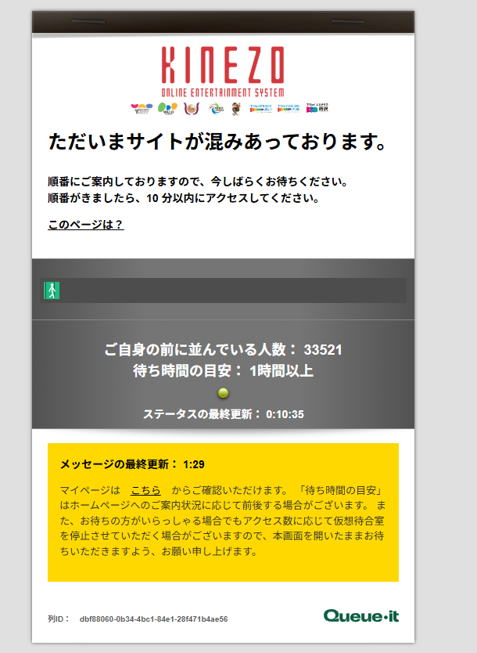Click the message last-updated time 1:29
This screenshot has height=653, width=477.
pyautogui.click(x=194, y=464)
